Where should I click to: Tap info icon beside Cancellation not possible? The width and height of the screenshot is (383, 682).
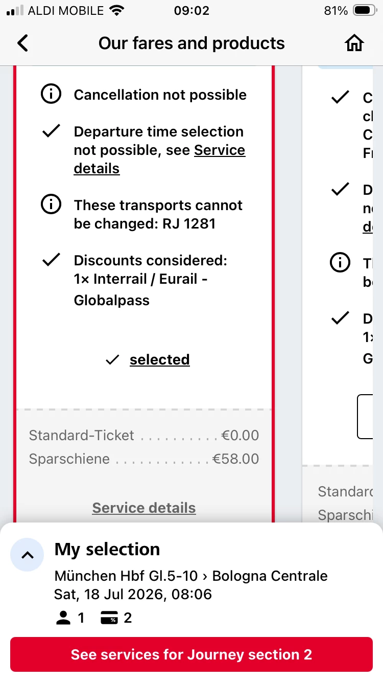pos(51,95)
